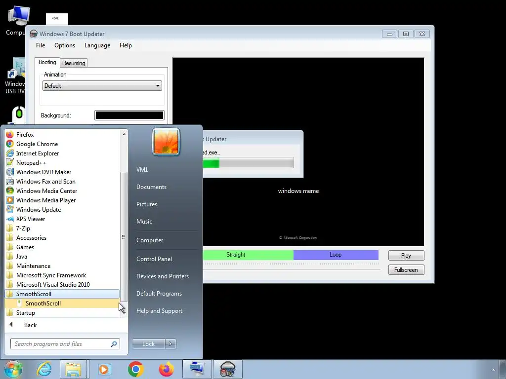Click the Lock button
Viewport: 506px width, 379px height.
tap(149, 344)
